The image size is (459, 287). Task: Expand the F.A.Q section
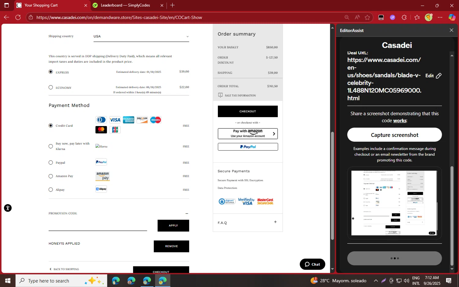275,222
